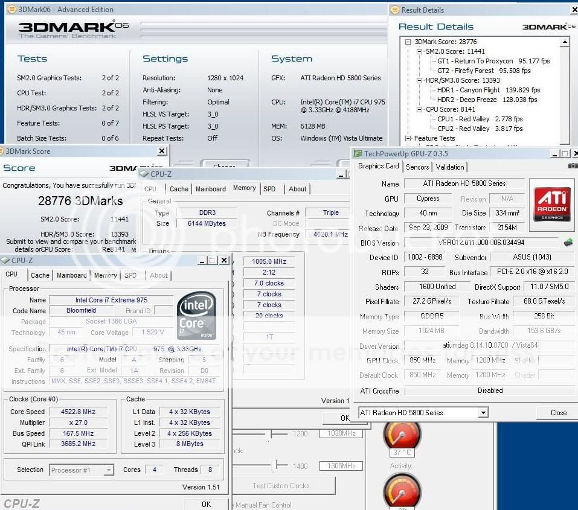578x510 pixels.
Task: Click the clock slider handle near 1200
Action: [x=268, y=433]
